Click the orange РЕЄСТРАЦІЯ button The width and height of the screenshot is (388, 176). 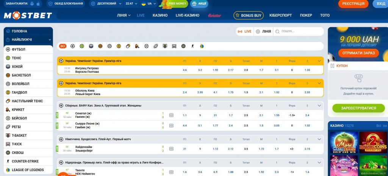(354, 4)
